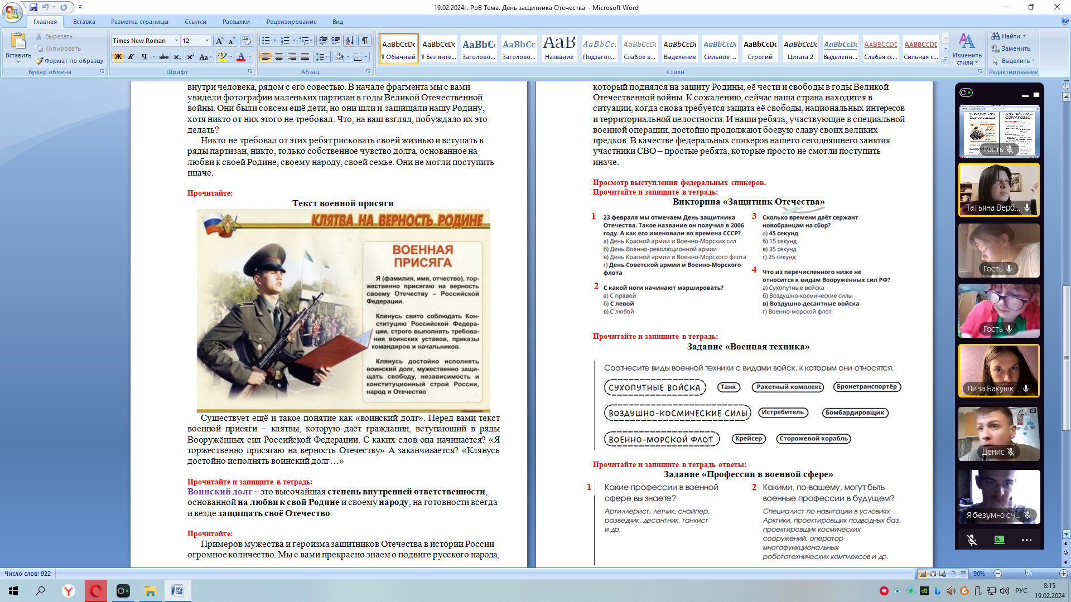
Task: Apply the Строгий style
Action: [760, 48]
